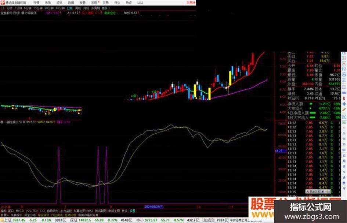Click the 日 icon in the right sidebar

point(344,155)
